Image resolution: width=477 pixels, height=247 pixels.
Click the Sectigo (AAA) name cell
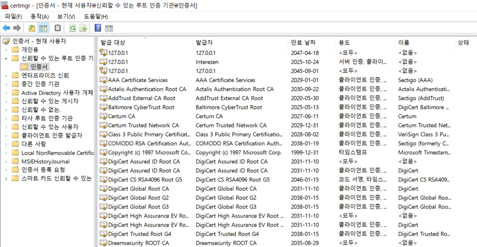tap(415, 80)
